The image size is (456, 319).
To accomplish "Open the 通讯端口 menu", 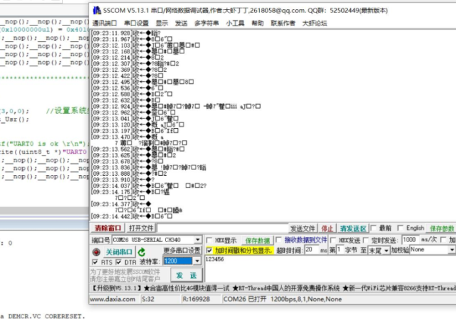I will click(104, 23).
